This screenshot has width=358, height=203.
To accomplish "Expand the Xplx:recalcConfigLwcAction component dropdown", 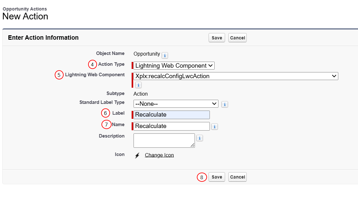I will (236, 76).
